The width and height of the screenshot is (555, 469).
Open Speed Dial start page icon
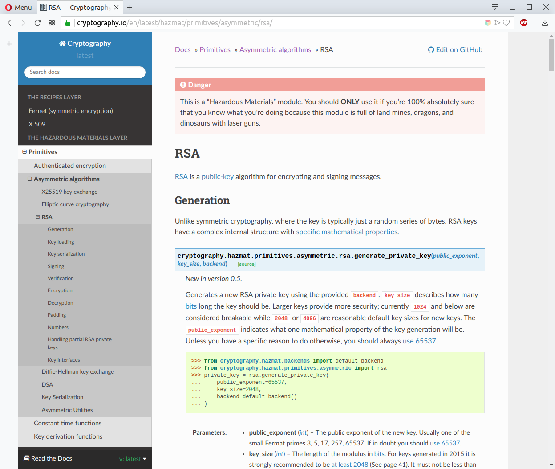52,23
